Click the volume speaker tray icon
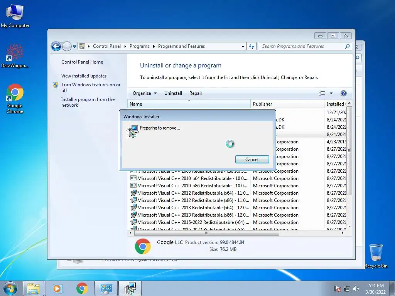 tap(356, 289)
